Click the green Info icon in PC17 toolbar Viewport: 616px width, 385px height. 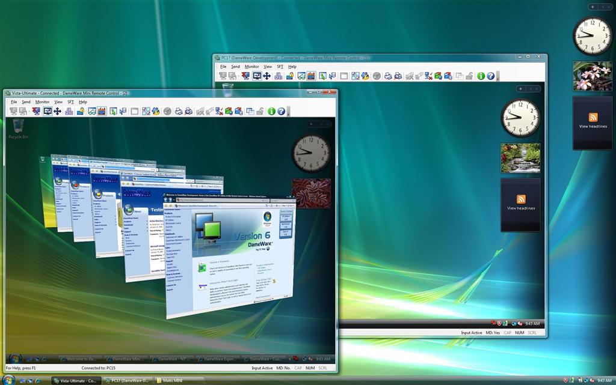pyautogui.click(x=481, y=76)
